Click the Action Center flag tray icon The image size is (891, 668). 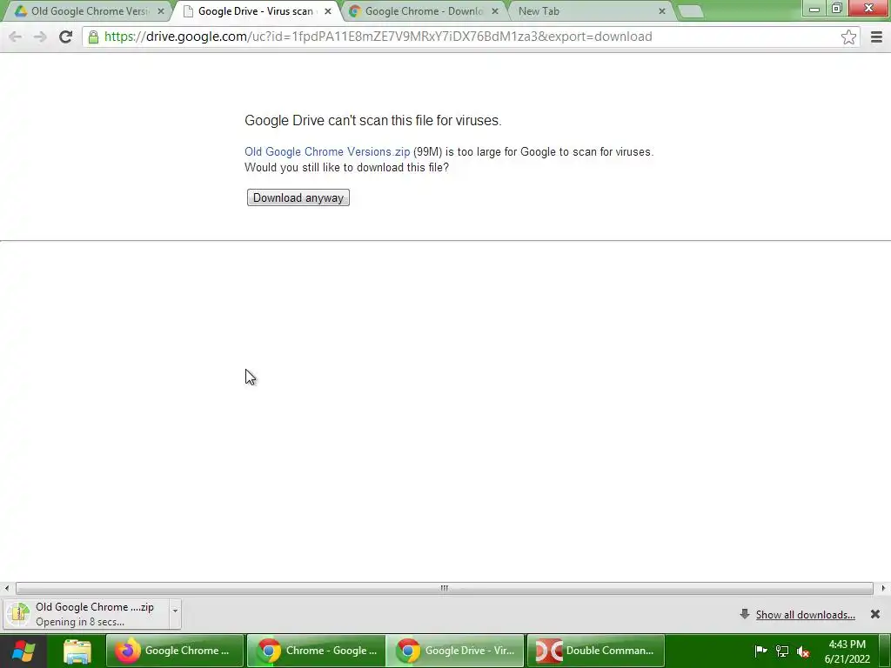[760, 651]
